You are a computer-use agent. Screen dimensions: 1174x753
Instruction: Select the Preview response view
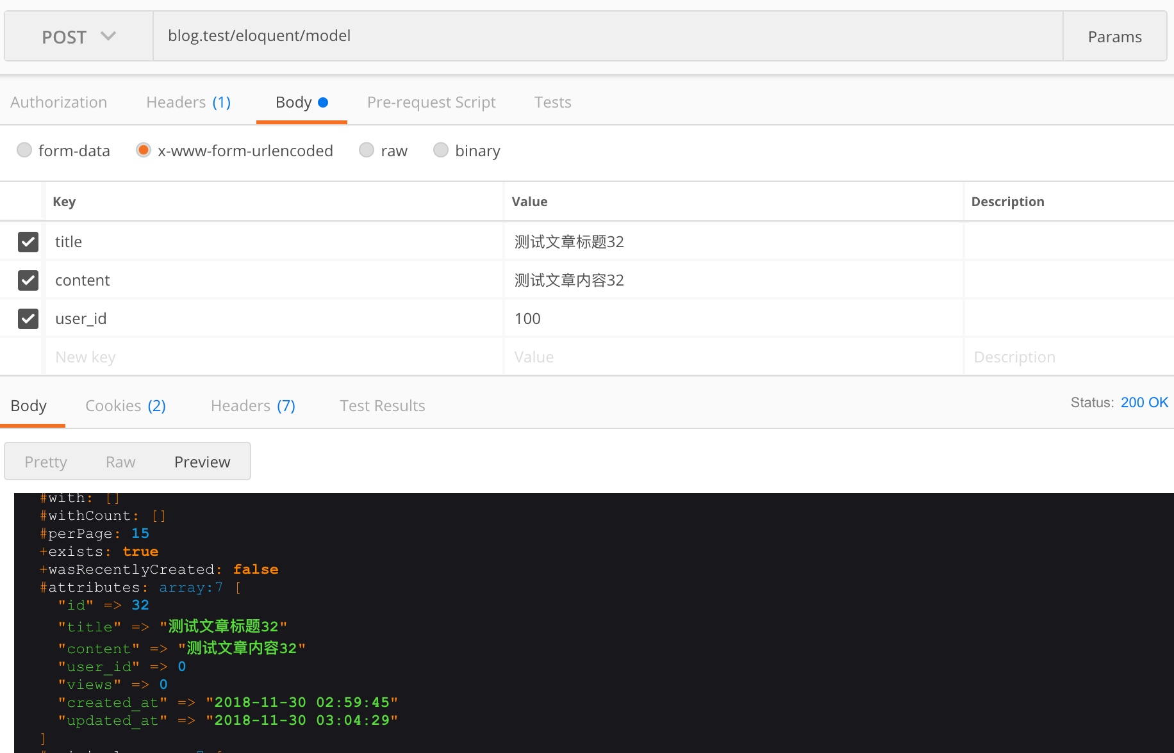pyautogui.click(x=202, y=462)
